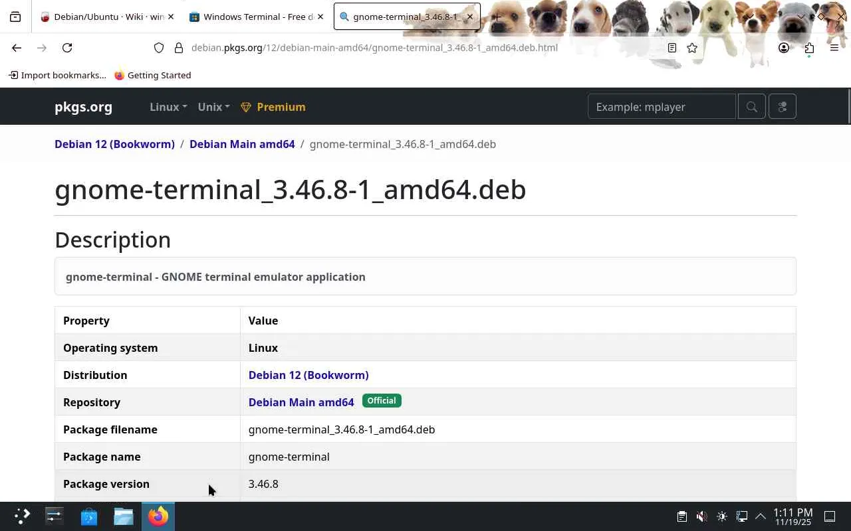Click the Operating system value Linux

tap(263, 348)
